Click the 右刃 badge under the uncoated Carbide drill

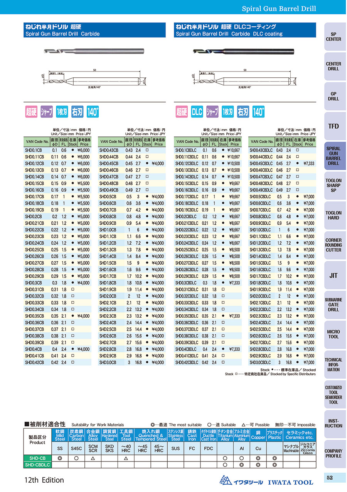click(77, 112)
